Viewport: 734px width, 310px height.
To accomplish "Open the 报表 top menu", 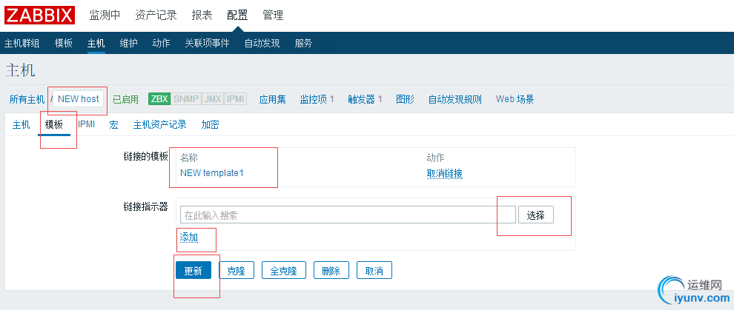I will coord(202,15).
